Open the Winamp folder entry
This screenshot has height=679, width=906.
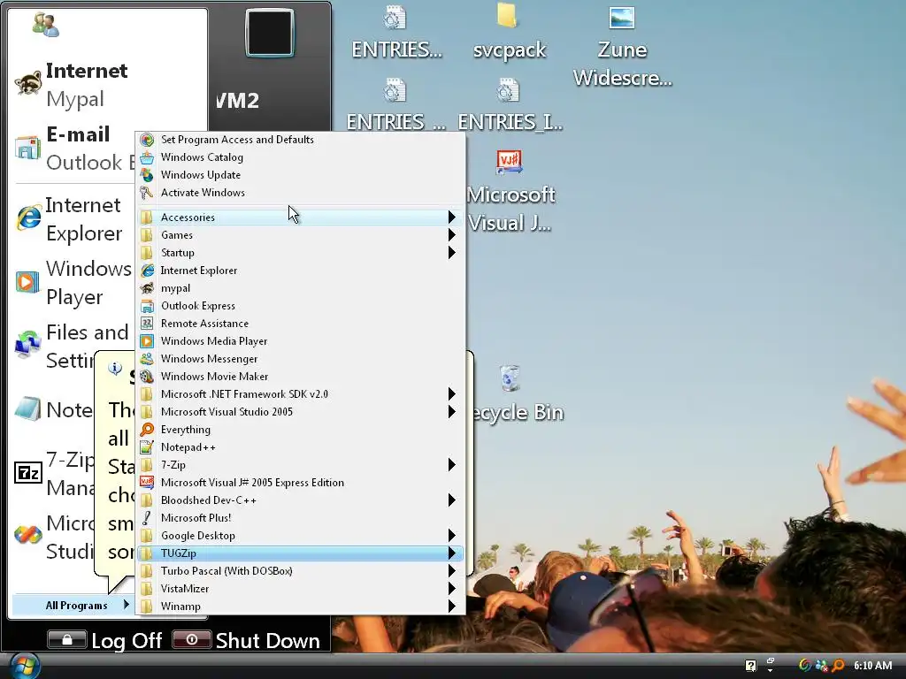(301, 607)
